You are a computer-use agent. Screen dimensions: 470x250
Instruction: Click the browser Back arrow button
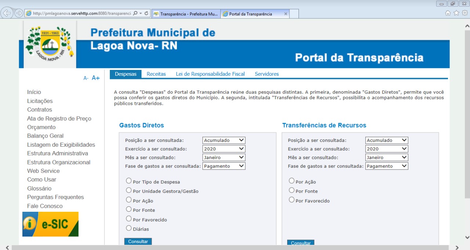(7, 13)
